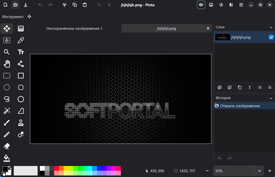Close the jhjhjhjh.png tab

tap(208, 28)
